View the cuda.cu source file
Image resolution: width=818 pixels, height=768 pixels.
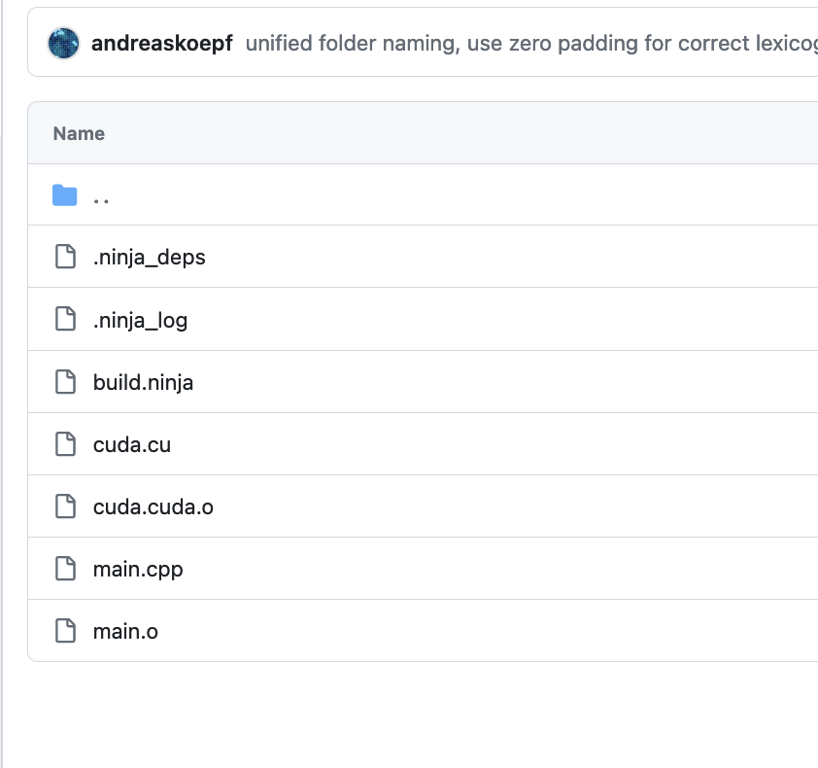pos(131,445)
